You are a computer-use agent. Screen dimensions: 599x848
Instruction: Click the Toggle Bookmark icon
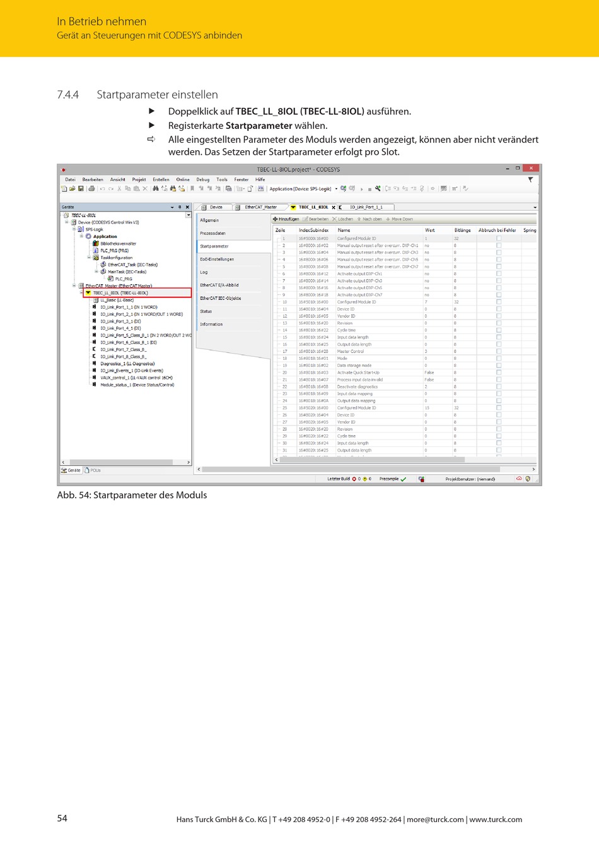click(x=192, y=188)
